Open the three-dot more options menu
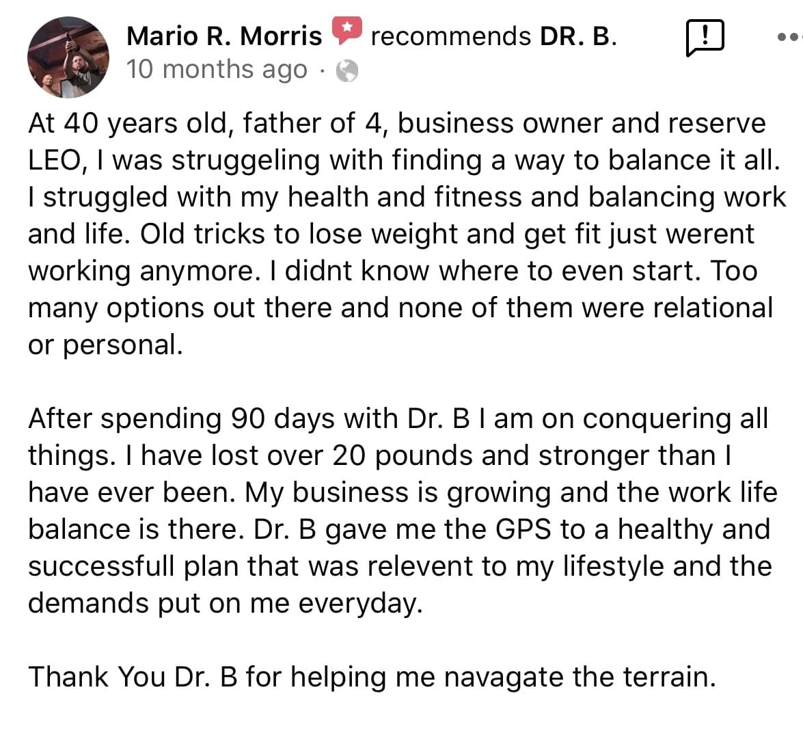 pos(790,37)
